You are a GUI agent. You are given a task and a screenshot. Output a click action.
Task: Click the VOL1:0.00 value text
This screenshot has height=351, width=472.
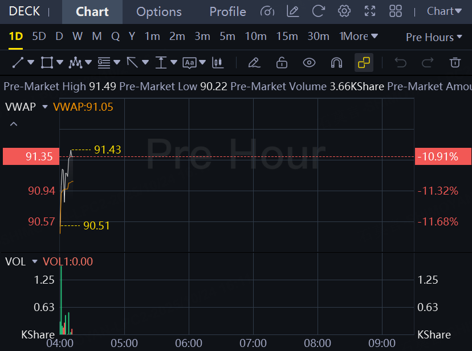[x=68, y=261]
